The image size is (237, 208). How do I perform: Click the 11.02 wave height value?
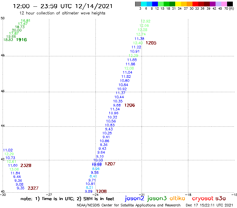pos(8,150)
